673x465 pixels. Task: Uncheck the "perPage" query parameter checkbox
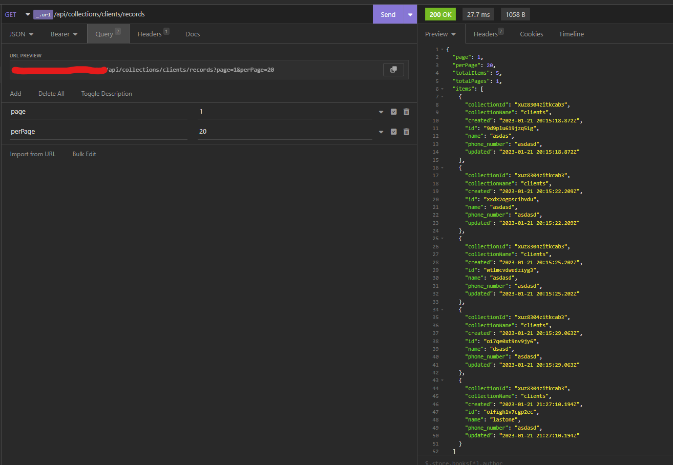click(x=393, y=131)
